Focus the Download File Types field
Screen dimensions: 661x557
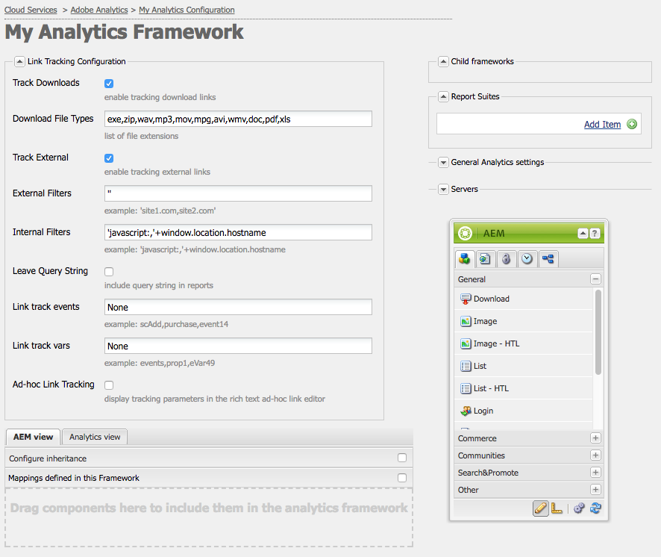pos(238,119)
